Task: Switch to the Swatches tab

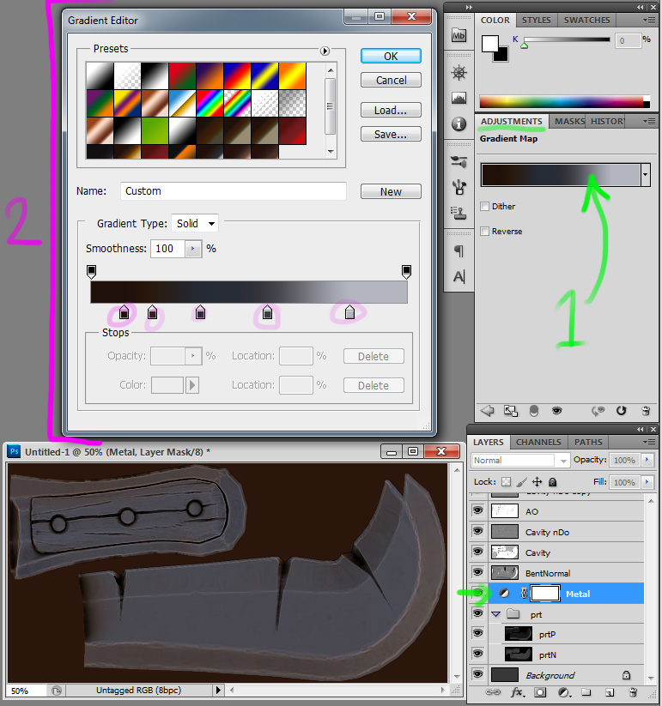Action: coord(586,21)
